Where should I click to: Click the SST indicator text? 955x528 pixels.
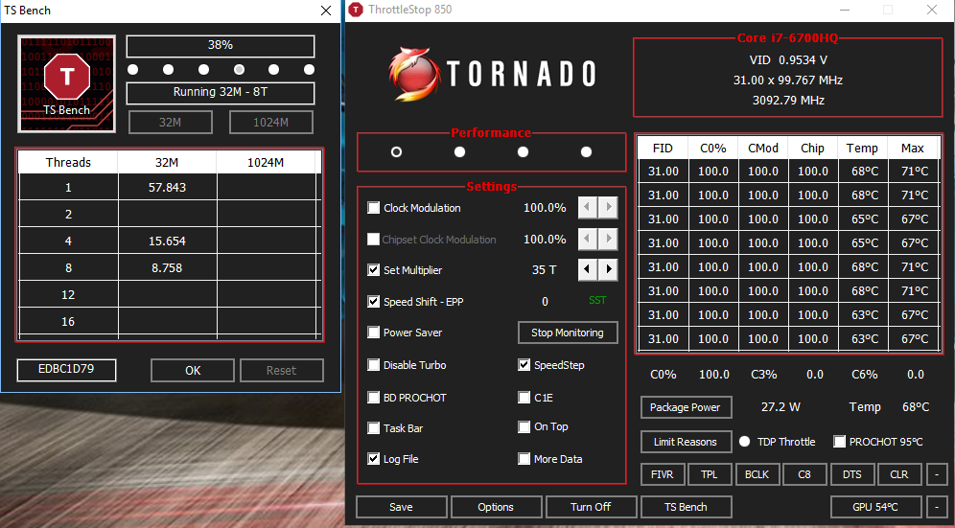[x=597, y=300]
